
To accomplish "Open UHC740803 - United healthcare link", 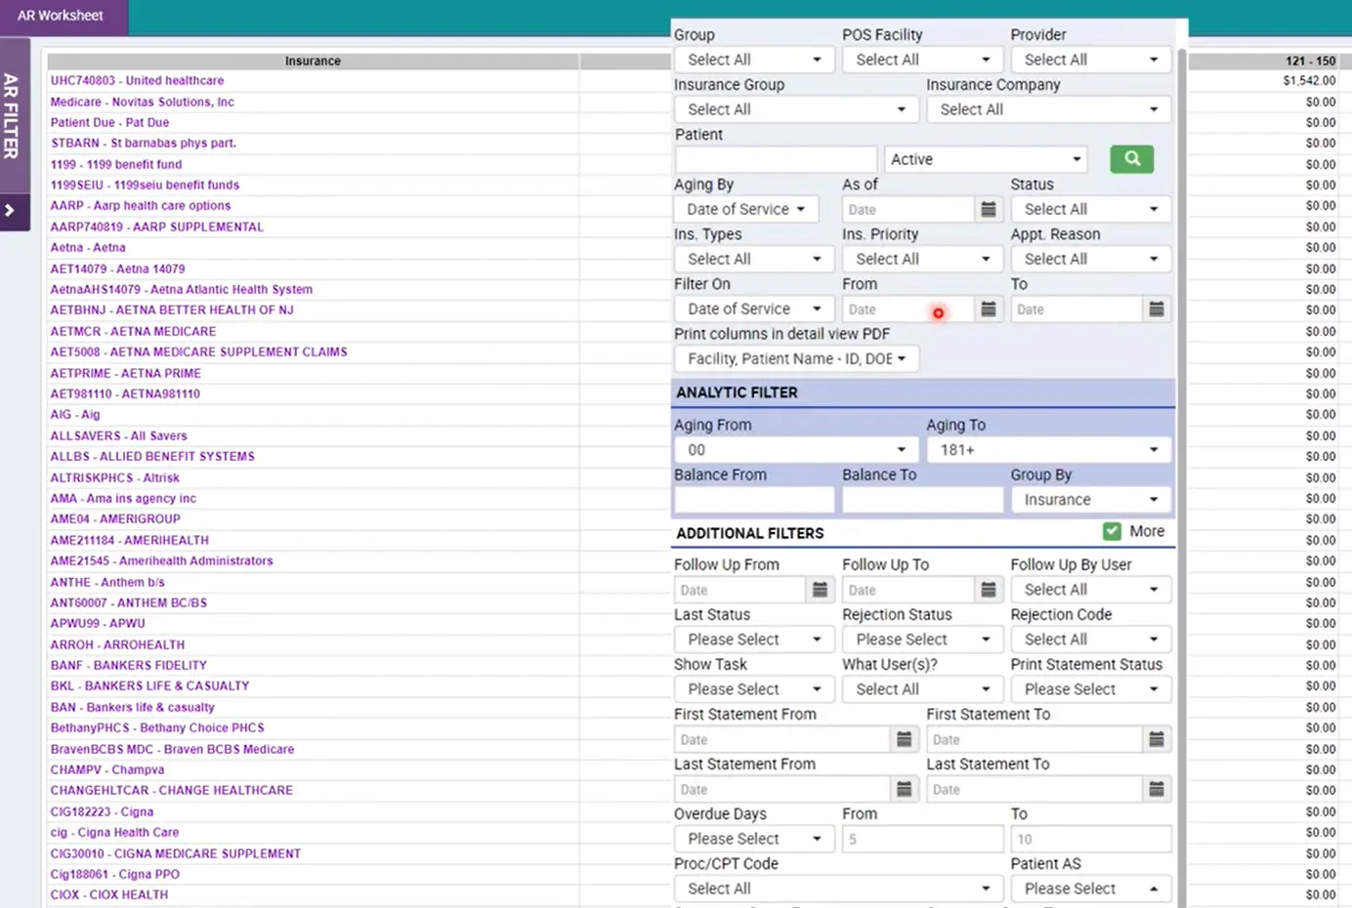I will tap(137, 81).
